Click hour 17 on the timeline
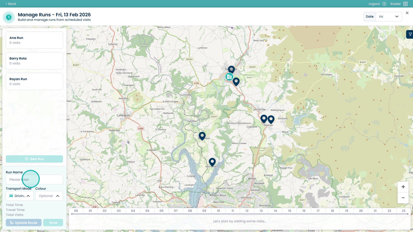Image resolution: width=413 pixels, height=232 pixels. [x=318, y=211]
